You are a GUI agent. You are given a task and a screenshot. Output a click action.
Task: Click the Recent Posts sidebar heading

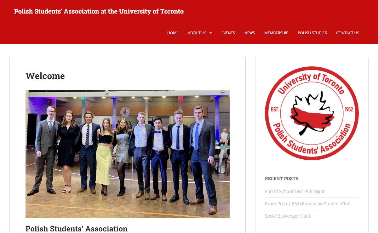[282, 179]
